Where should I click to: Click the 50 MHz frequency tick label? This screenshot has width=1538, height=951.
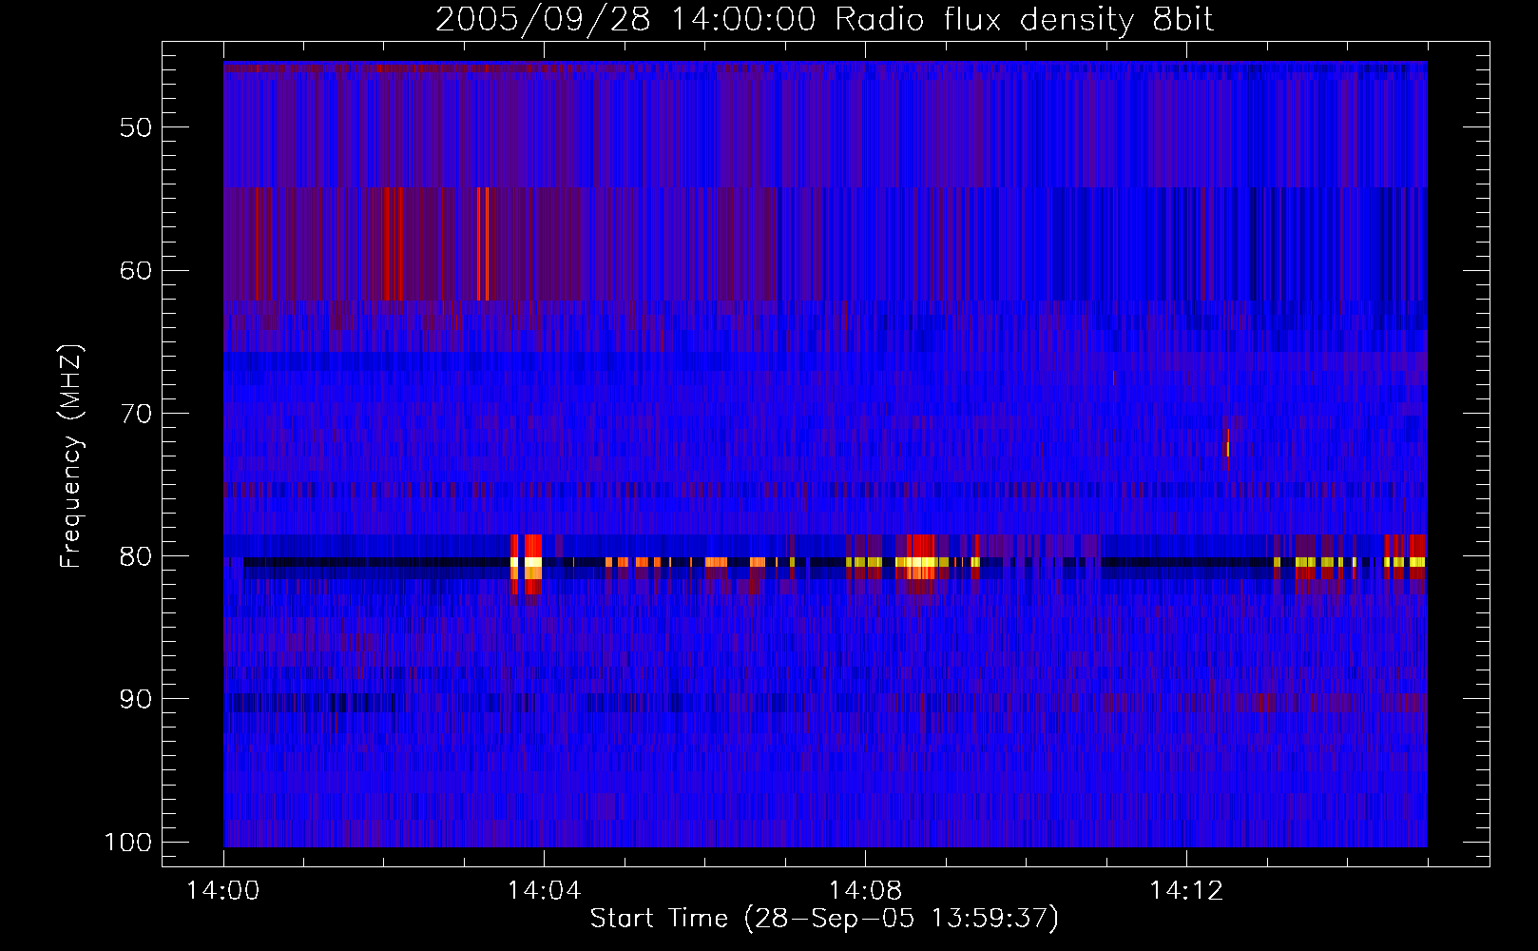135,127
